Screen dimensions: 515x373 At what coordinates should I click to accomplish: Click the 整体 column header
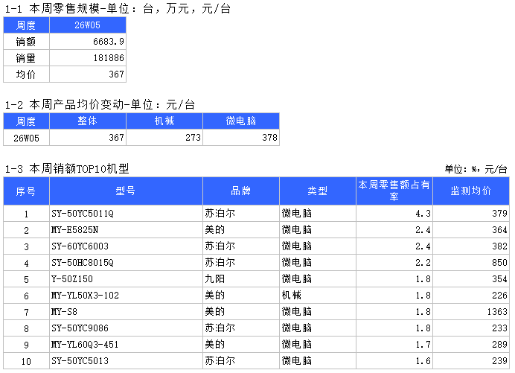click(87, 121)
